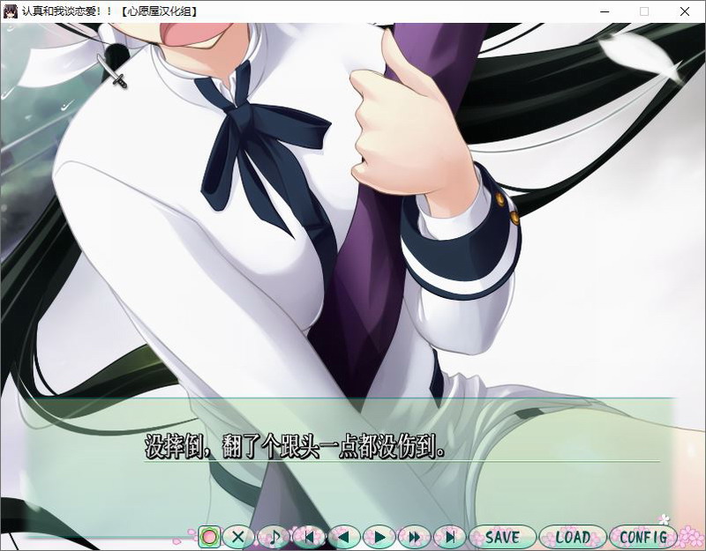Open the SAVE menu
706x551 pixels.
click(502, 536)
